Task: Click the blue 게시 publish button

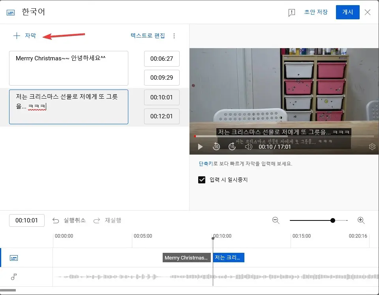Action: 347,12
